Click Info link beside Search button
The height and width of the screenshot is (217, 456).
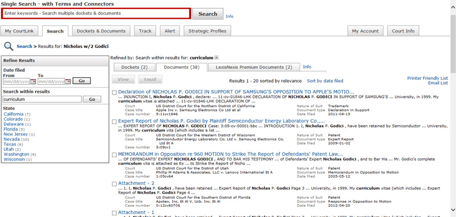coord(230,17)
